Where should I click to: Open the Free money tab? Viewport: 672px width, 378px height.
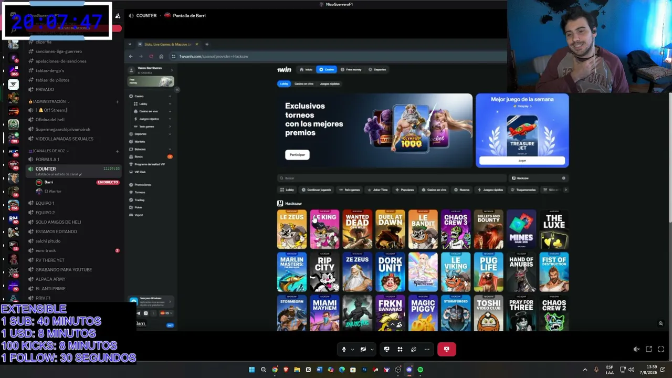[351, 70]
